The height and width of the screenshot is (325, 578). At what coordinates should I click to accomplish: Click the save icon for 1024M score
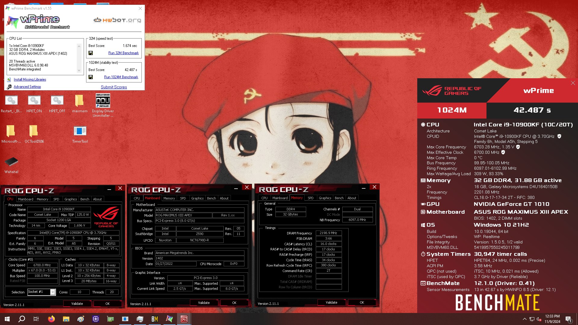click(91, 77)
